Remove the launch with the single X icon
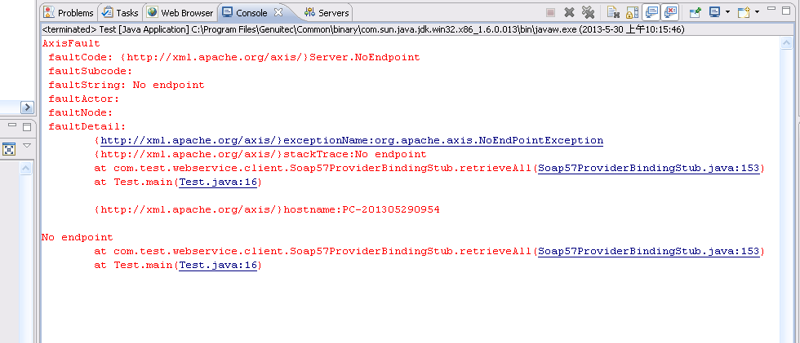This screenshot has width=800, height=343. click(569, 12)
